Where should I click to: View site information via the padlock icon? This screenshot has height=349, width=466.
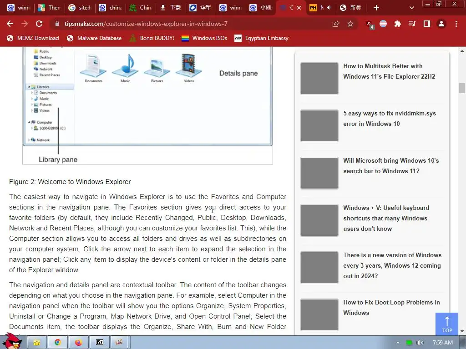click(57, 24)
